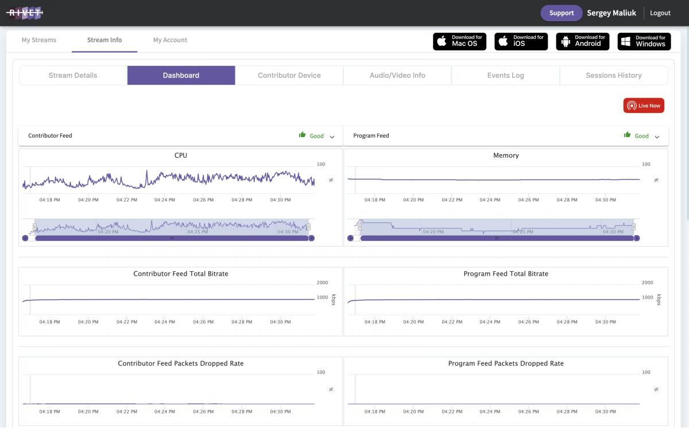Click the Apple icon in Mac OS download

(442, 41)
